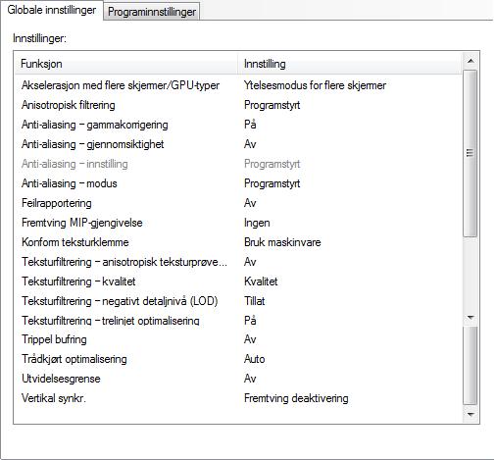Click På value for trelinjet optimalisering
Viewport: 496px width, 460px height.
(250, 321)
